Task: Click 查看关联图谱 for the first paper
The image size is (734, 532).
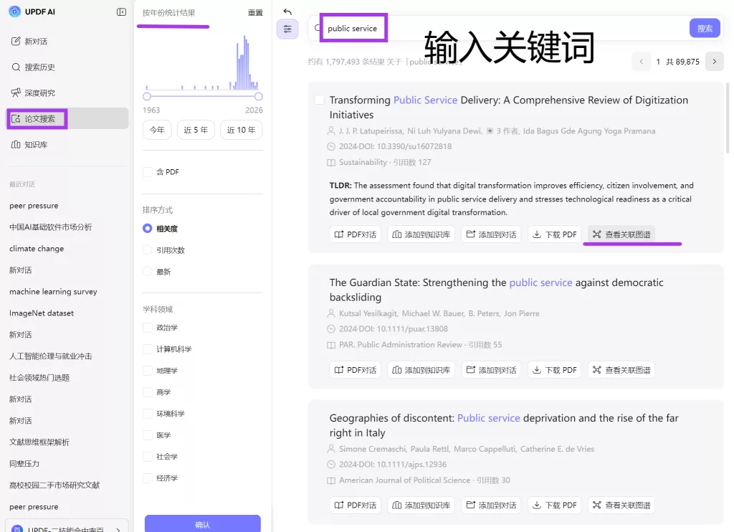Action: (621, 234)
